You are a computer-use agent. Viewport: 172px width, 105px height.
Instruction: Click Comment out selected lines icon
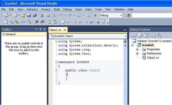[50, 22]
